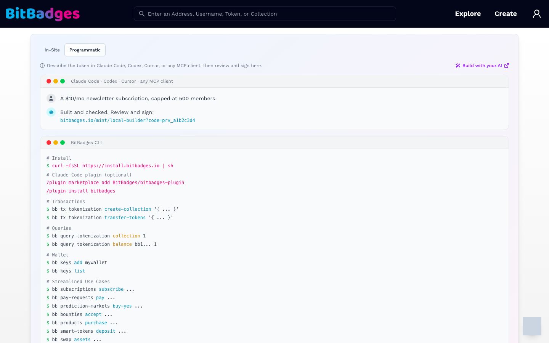Click the BitBadges logo
This screenshot has height=343, width=549.
coord(43,14)
